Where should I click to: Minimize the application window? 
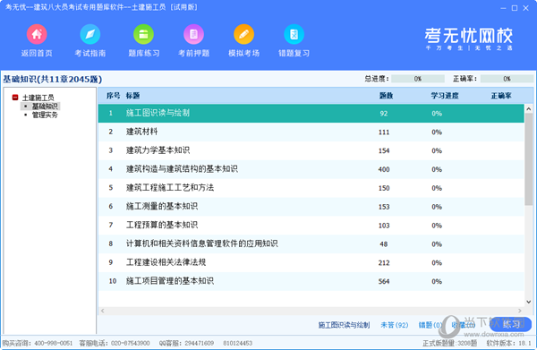tap(503, 8)
